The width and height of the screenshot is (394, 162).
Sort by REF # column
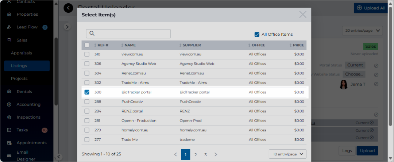click(x=101, y=45)
